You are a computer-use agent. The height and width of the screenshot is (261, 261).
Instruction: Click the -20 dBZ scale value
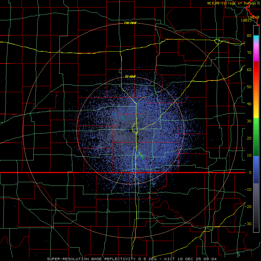click(x=248, y=206)
